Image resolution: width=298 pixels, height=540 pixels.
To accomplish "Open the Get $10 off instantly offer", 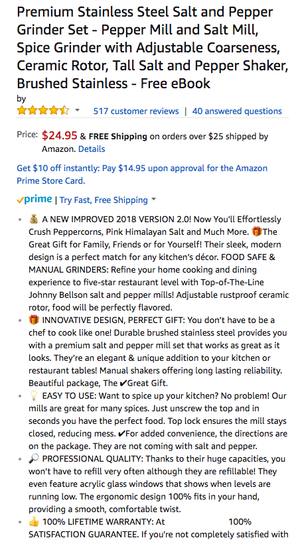I will (x=142, y=174).
